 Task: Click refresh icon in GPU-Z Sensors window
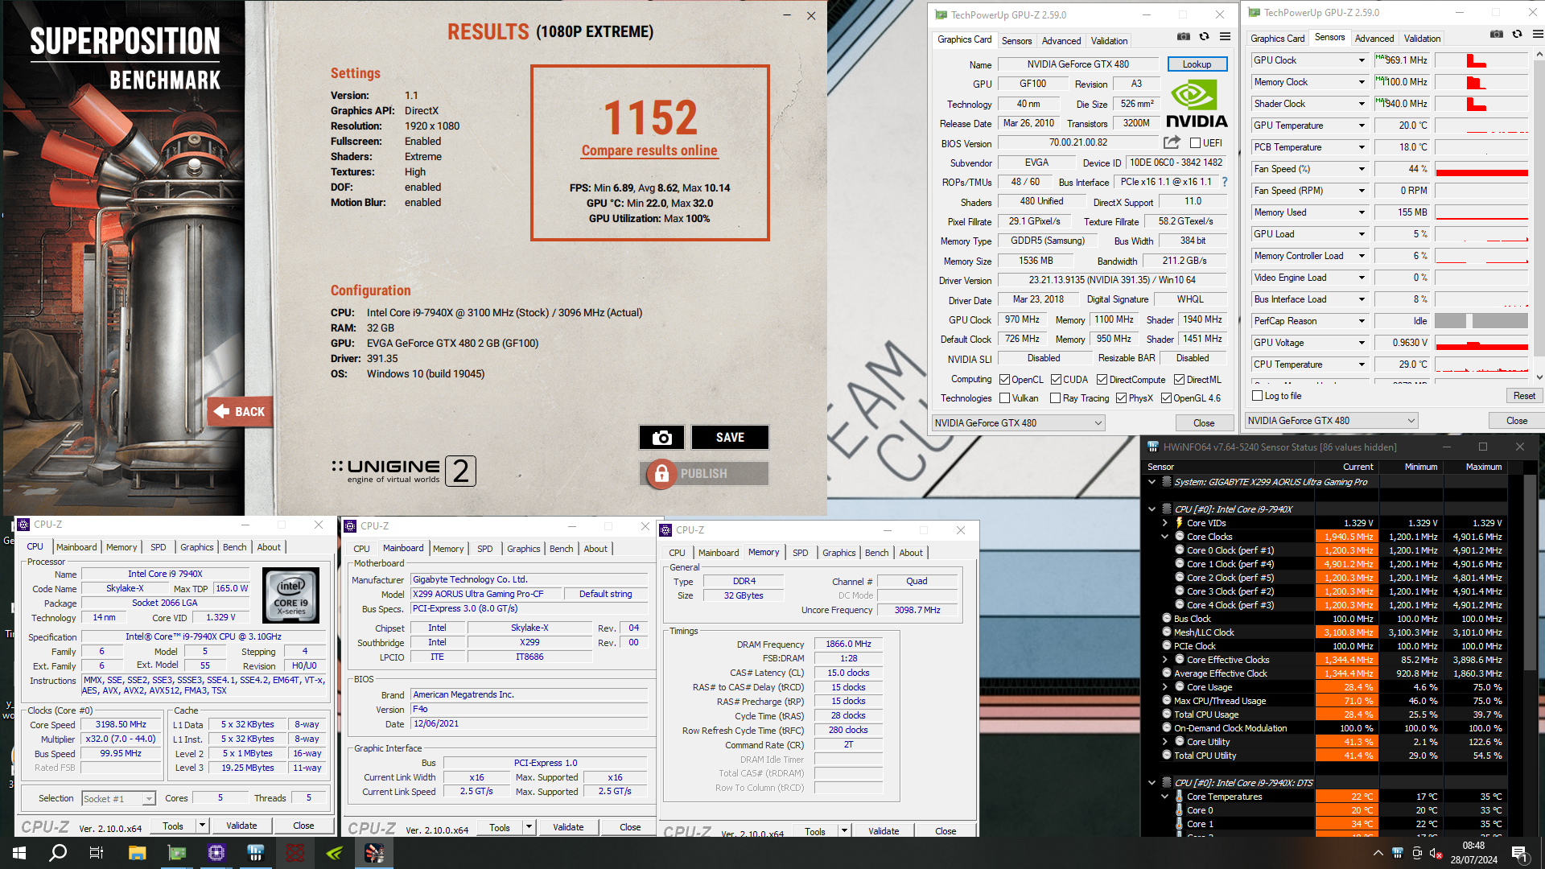click(1517, 35)
